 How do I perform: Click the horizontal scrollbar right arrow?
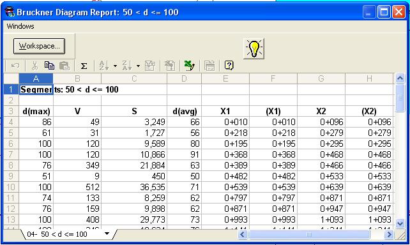tap(389, 235)
